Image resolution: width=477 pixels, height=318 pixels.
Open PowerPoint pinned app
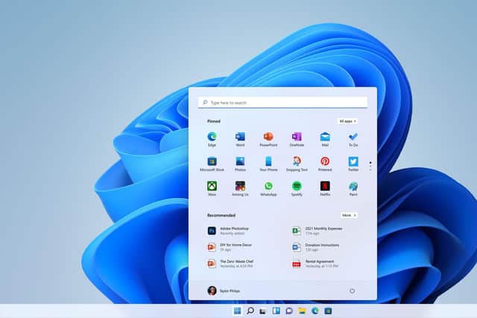[268, 139]
